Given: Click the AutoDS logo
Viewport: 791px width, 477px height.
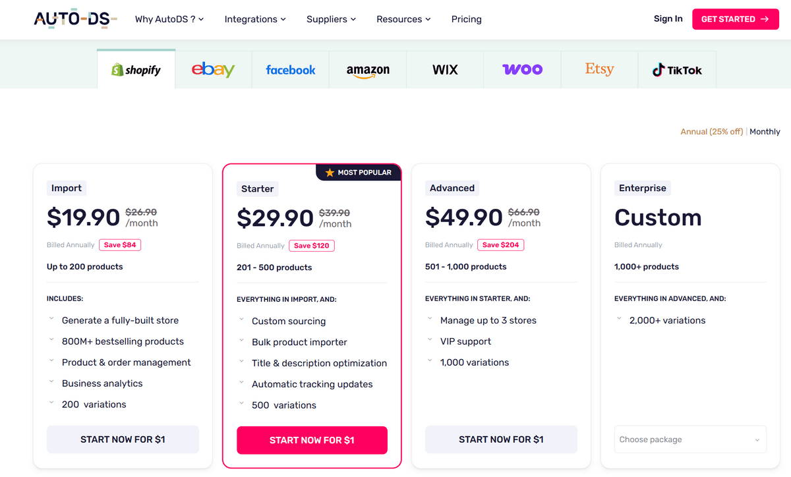Looking at the screenshot, I should 75,19.
